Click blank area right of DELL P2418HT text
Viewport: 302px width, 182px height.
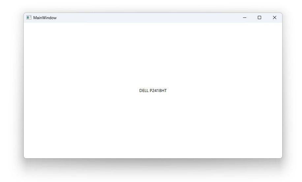click(225, 91)
